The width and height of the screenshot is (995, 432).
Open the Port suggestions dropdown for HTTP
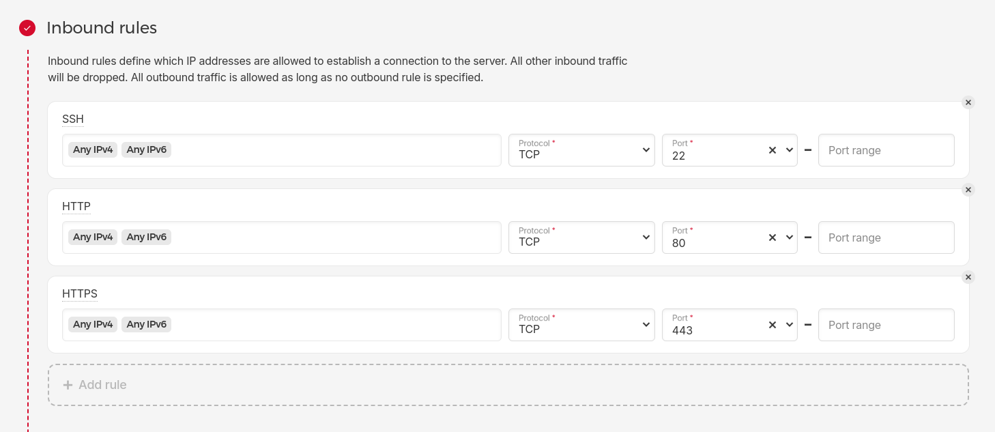point(789,237)
